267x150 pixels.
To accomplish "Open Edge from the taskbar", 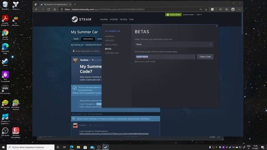I will pyautogui.click(x=71, y=147).
